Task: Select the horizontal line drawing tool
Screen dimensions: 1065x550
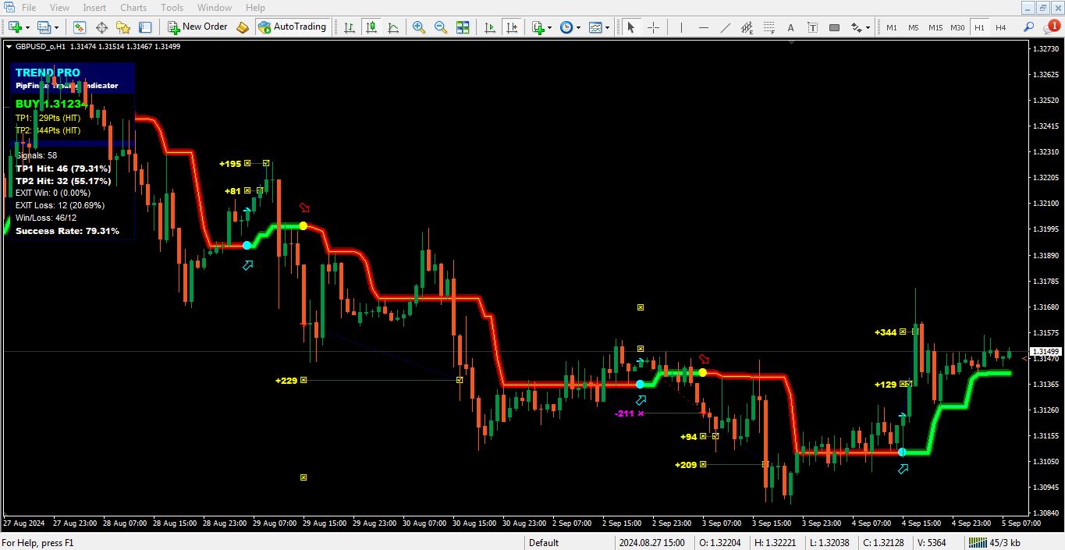Action: pos(703,27)
